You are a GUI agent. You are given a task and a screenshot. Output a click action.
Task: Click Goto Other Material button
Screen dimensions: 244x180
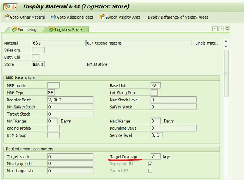[x=25, y=17]
